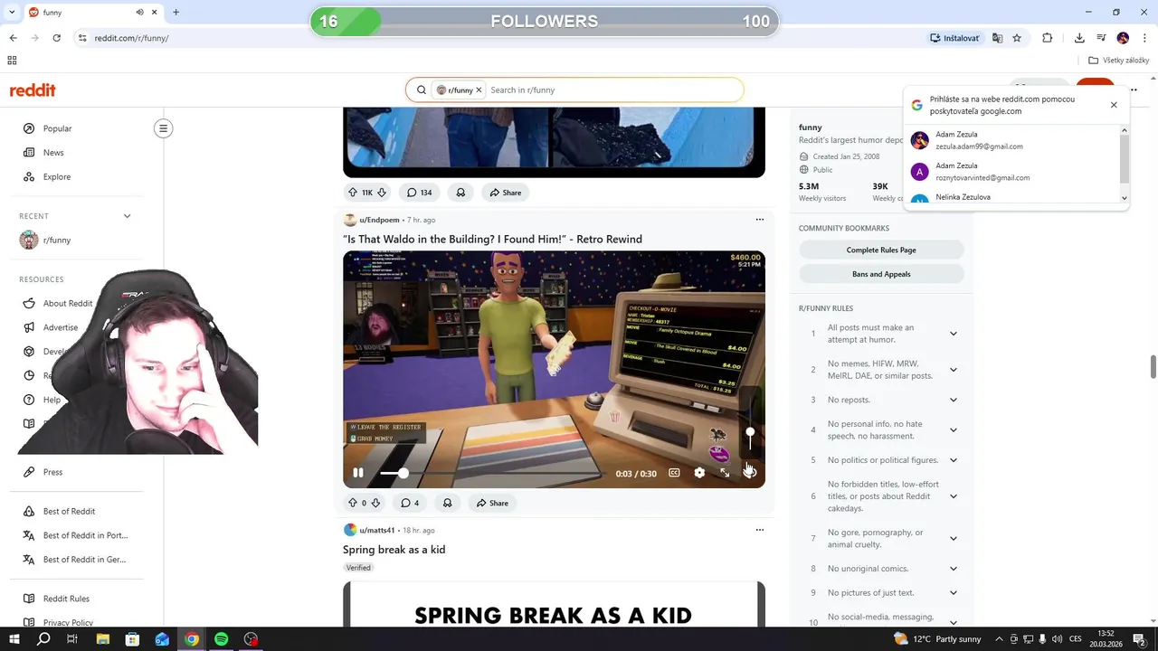Screen dimensions: 1158x651
Task: Open browser extensions puzzle icon
Action: coord(1048,38)
